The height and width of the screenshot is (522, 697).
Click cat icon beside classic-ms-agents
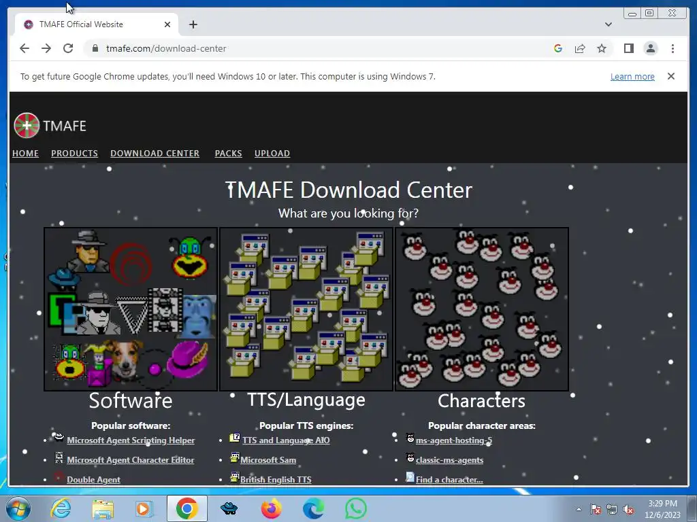point(410,457)
